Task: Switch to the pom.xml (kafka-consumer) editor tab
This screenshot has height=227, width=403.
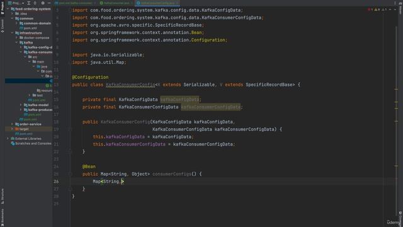Action: click(x=74, y=3)
